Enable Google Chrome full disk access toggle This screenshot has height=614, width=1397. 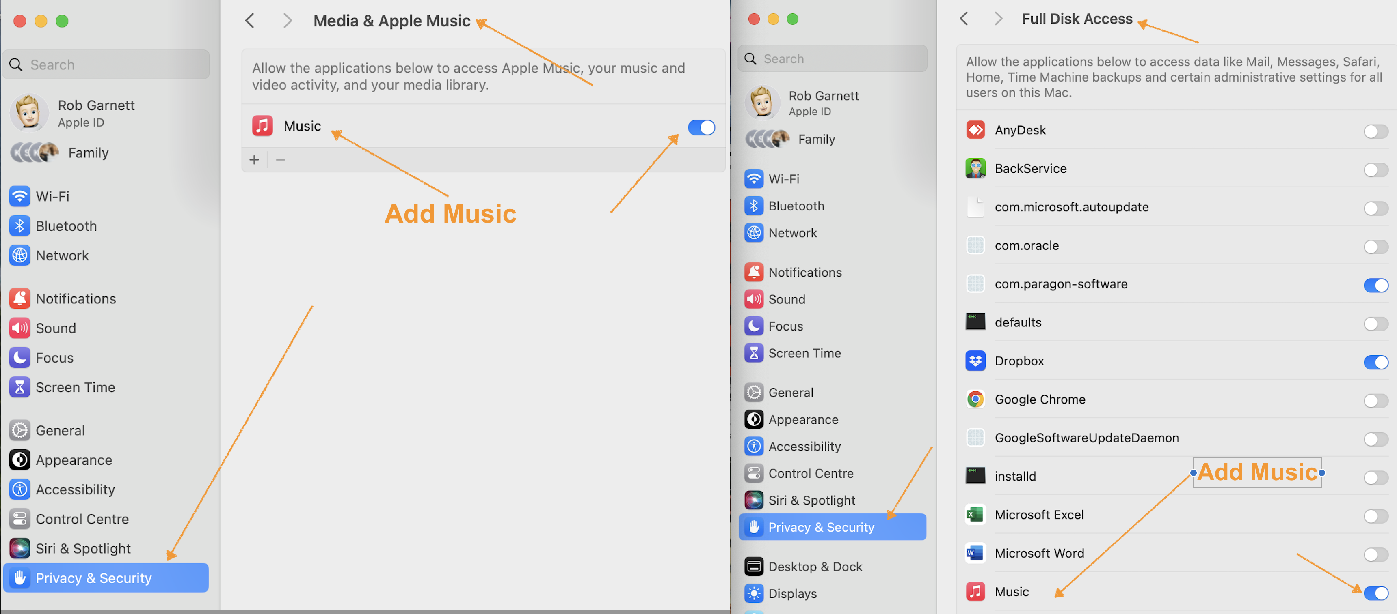pos(1375,401)
